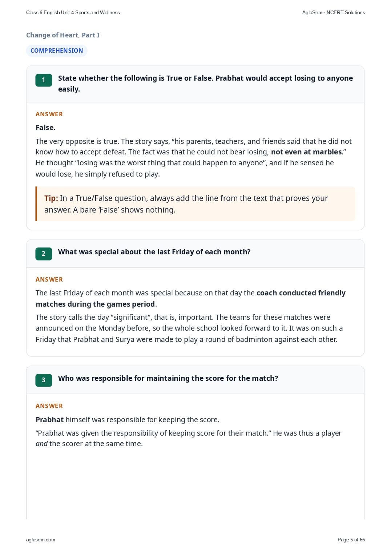Click the 'State whether the following is True' question
The image size is (391, 553).
(x=205, y=84)
